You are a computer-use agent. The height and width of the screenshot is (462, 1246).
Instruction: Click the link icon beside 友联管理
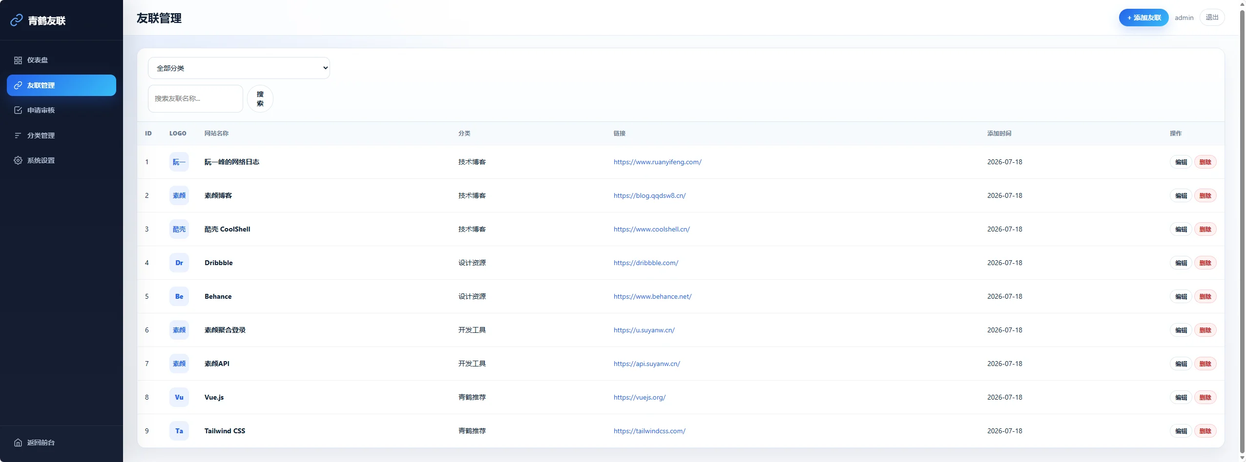(x=18, y=85)
